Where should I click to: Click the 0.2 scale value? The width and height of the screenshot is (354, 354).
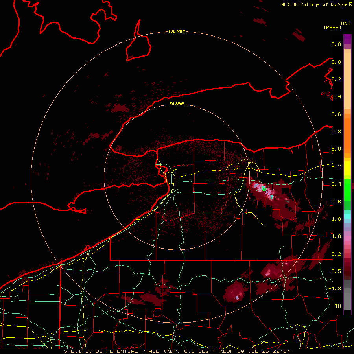pyautogui.click(x=336, y=254)
